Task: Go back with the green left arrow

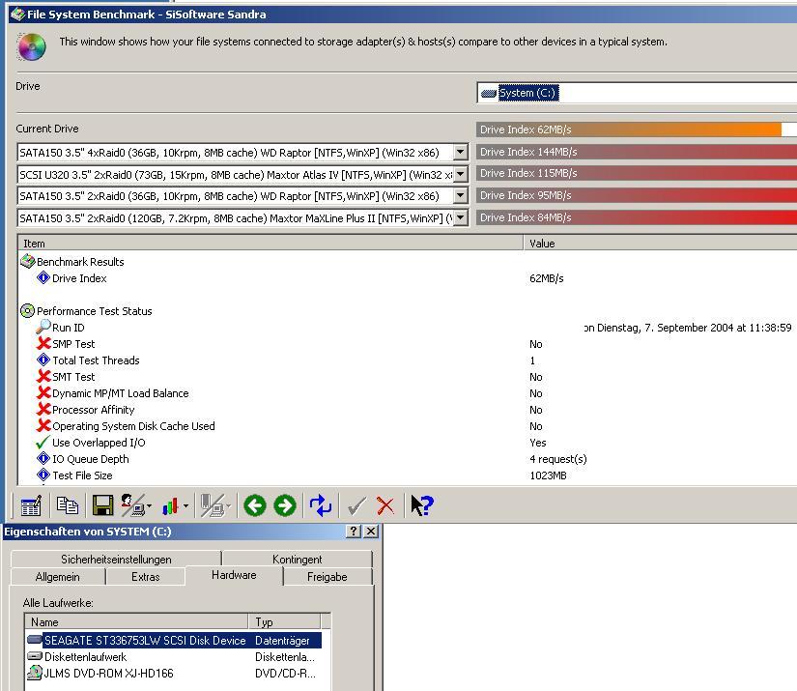Action: [255, 505]
